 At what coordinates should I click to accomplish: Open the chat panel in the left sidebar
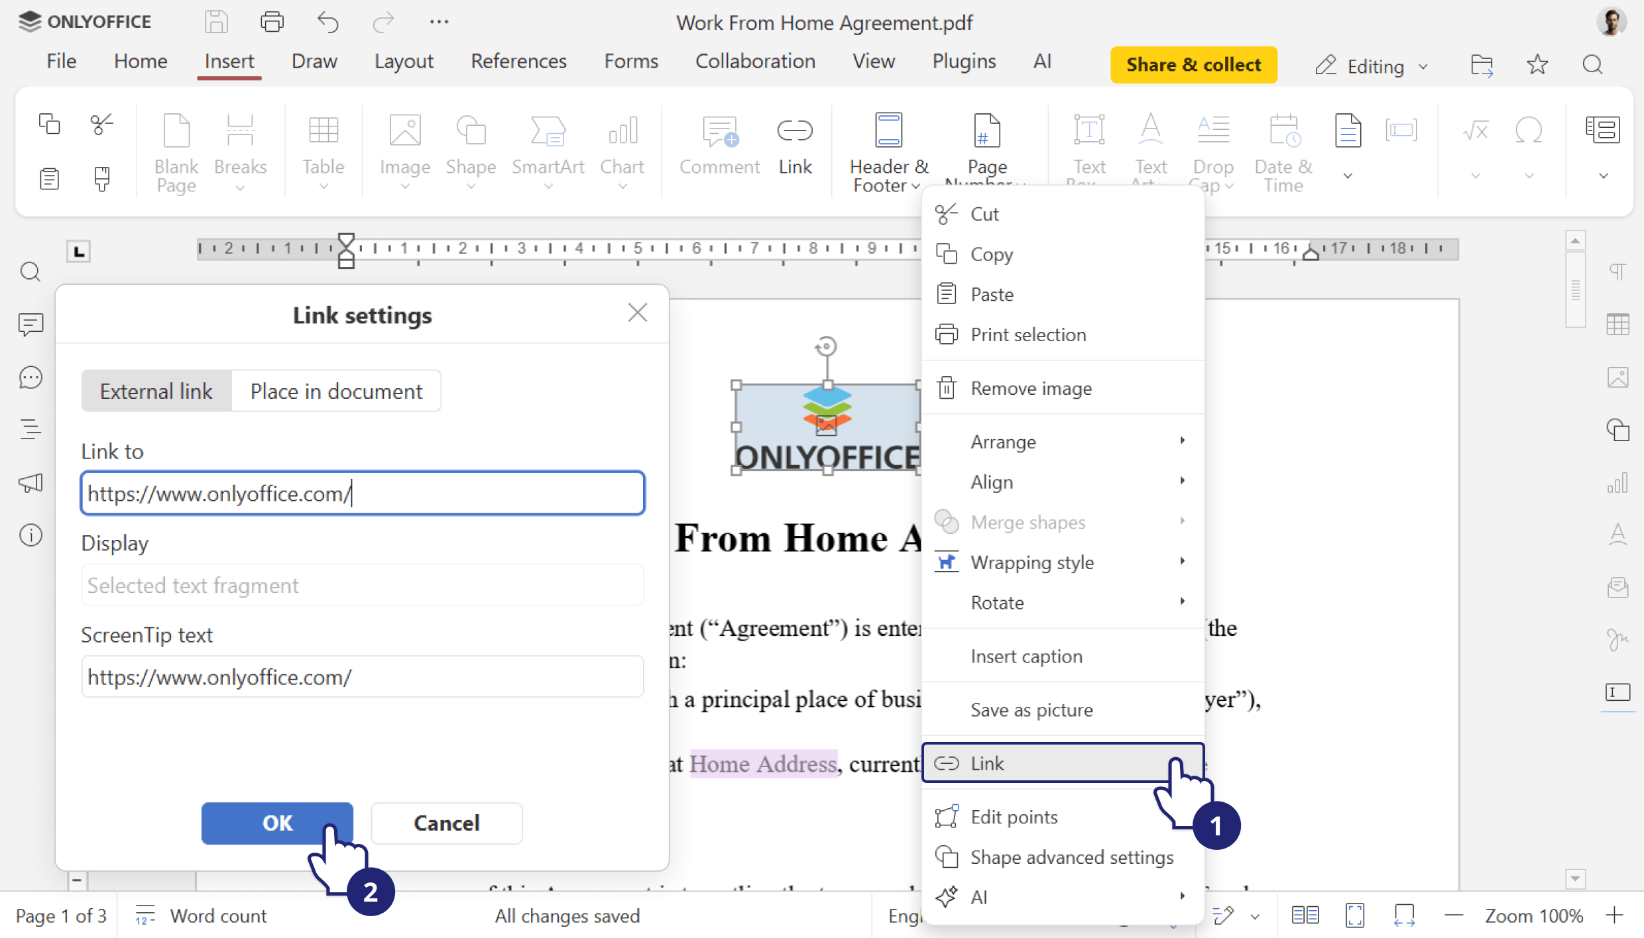pos(30,377)
